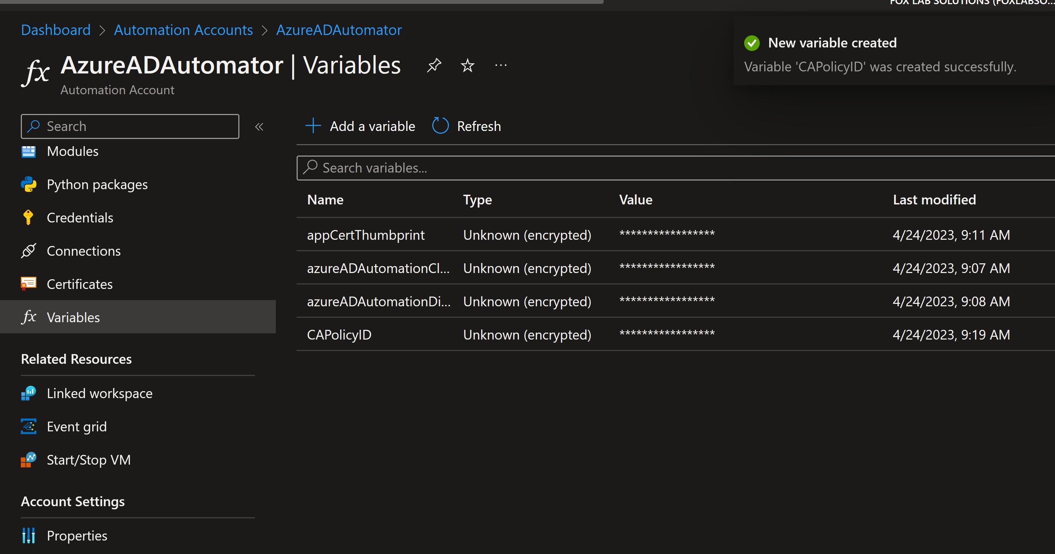The height and width of the screenshot is (554, 1055).
Task: Sort by the Last modified column header
Action: pyautogui.click(x=934, y=200)
